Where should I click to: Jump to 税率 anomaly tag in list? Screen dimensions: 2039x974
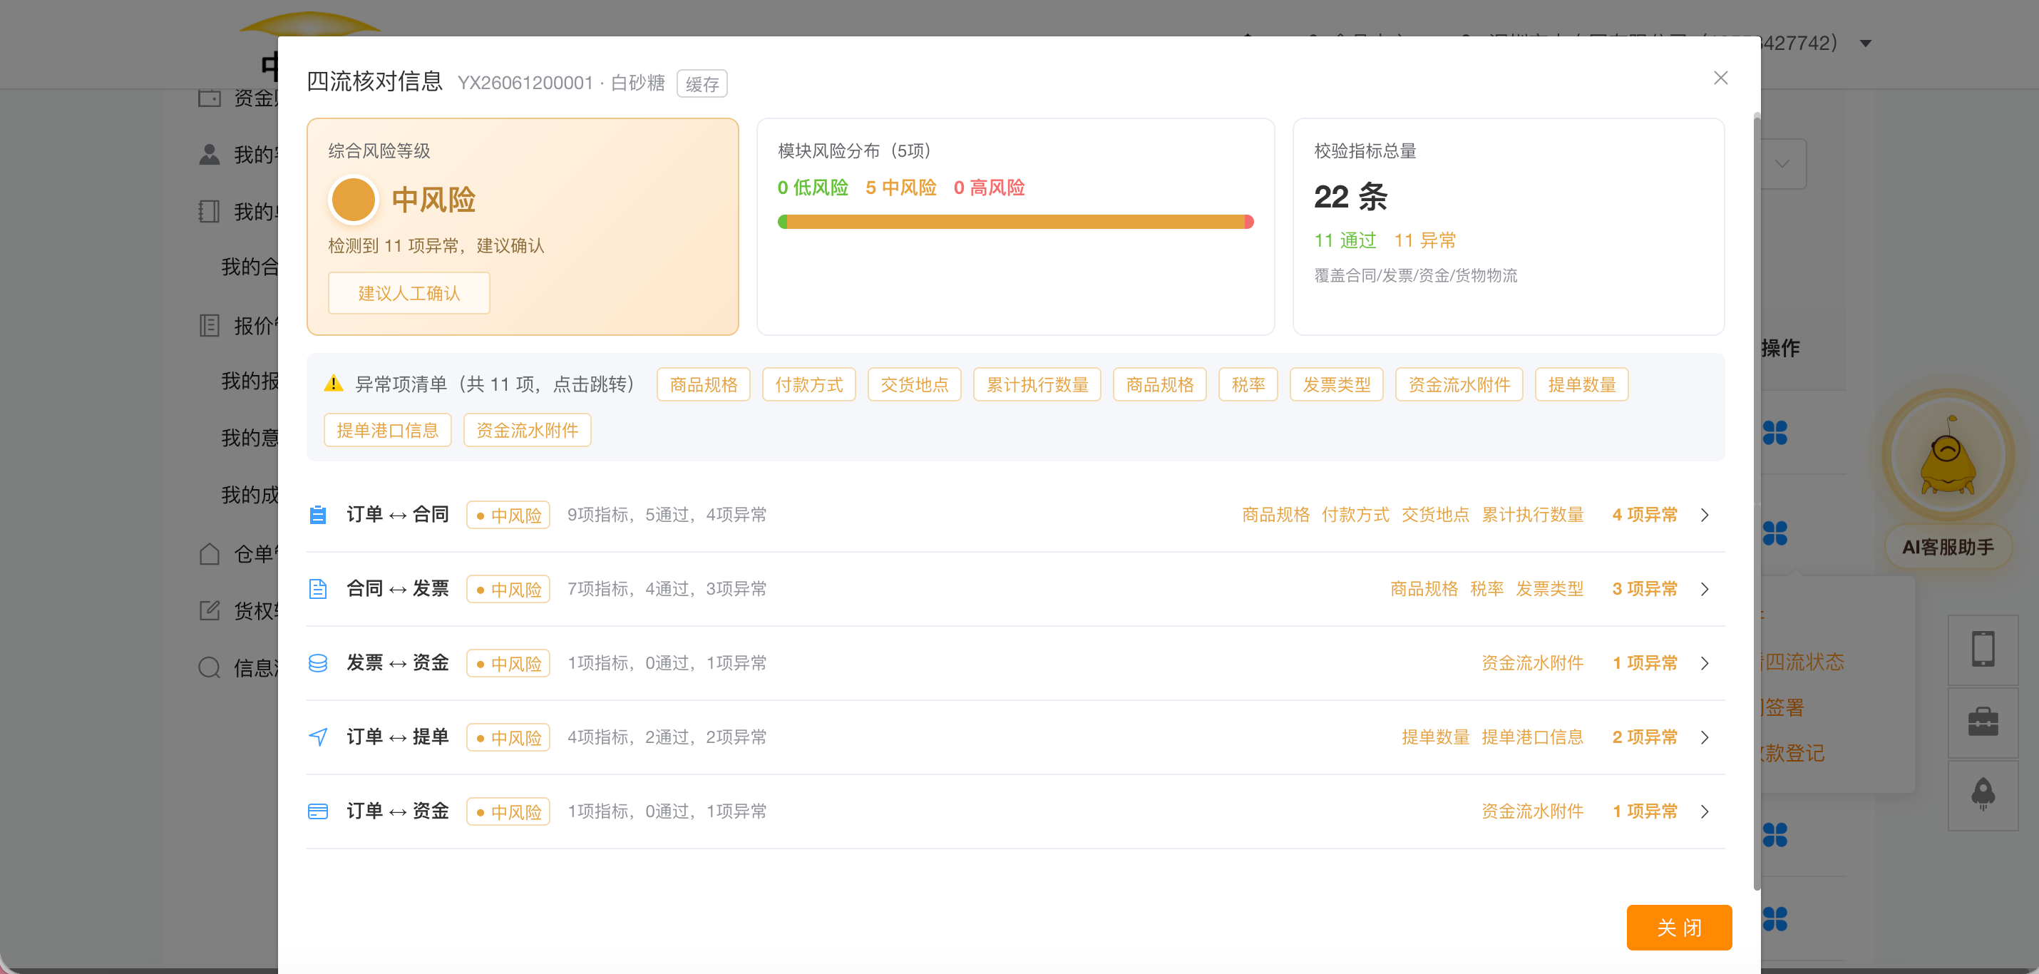coord(1248,385)
